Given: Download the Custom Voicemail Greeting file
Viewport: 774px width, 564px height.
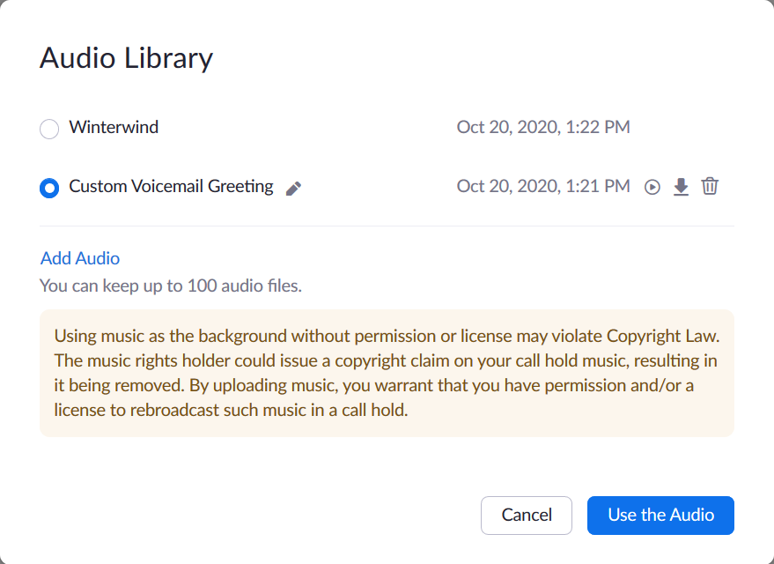Looking at the screenshot, I should (681, 187).
